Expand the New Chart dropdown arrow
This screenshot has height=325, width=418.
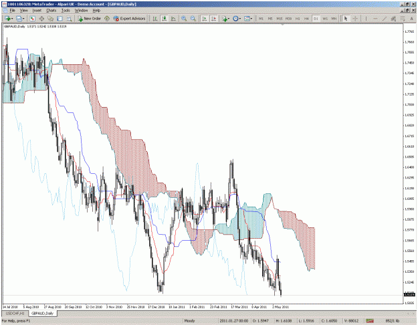point(12,19)
